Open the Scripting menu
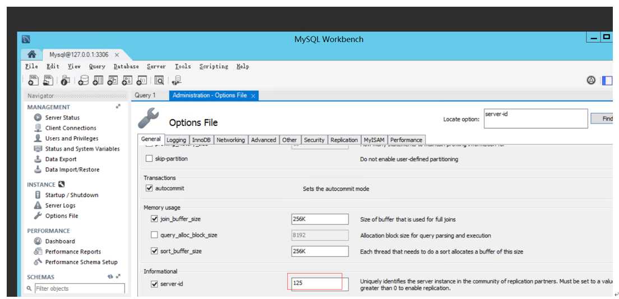Viewport: 619px width, 299px height. click(214, 66)
